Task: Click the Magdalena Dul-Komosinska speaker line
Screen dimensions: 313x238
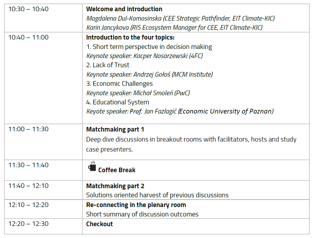Action: [x=180, y=18]
